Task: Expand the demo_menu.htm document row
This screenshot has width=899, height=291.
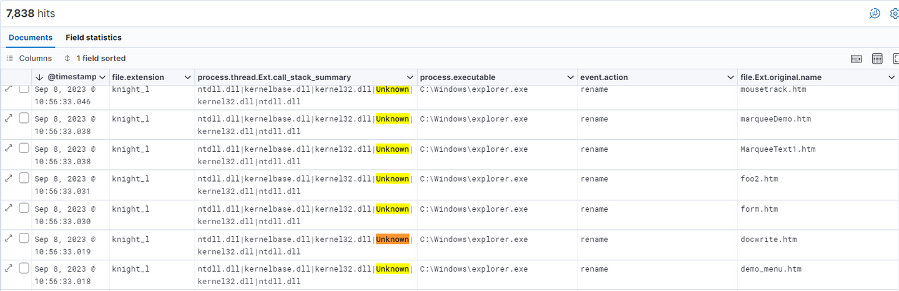Action: tap(9, 268)
